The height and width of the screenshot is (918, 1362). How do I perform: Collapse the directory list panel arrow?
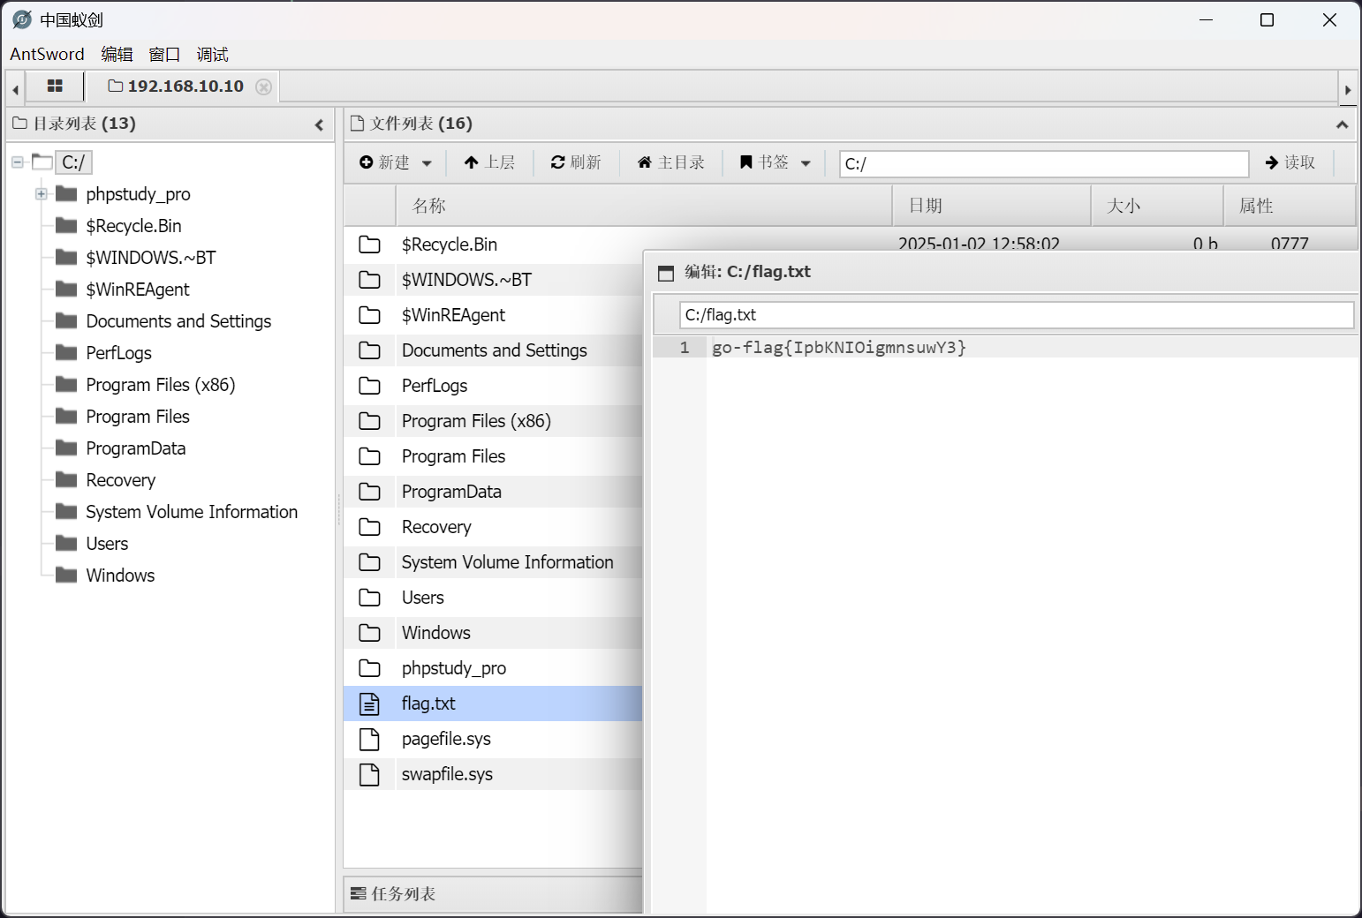click(x=319, y=125)
